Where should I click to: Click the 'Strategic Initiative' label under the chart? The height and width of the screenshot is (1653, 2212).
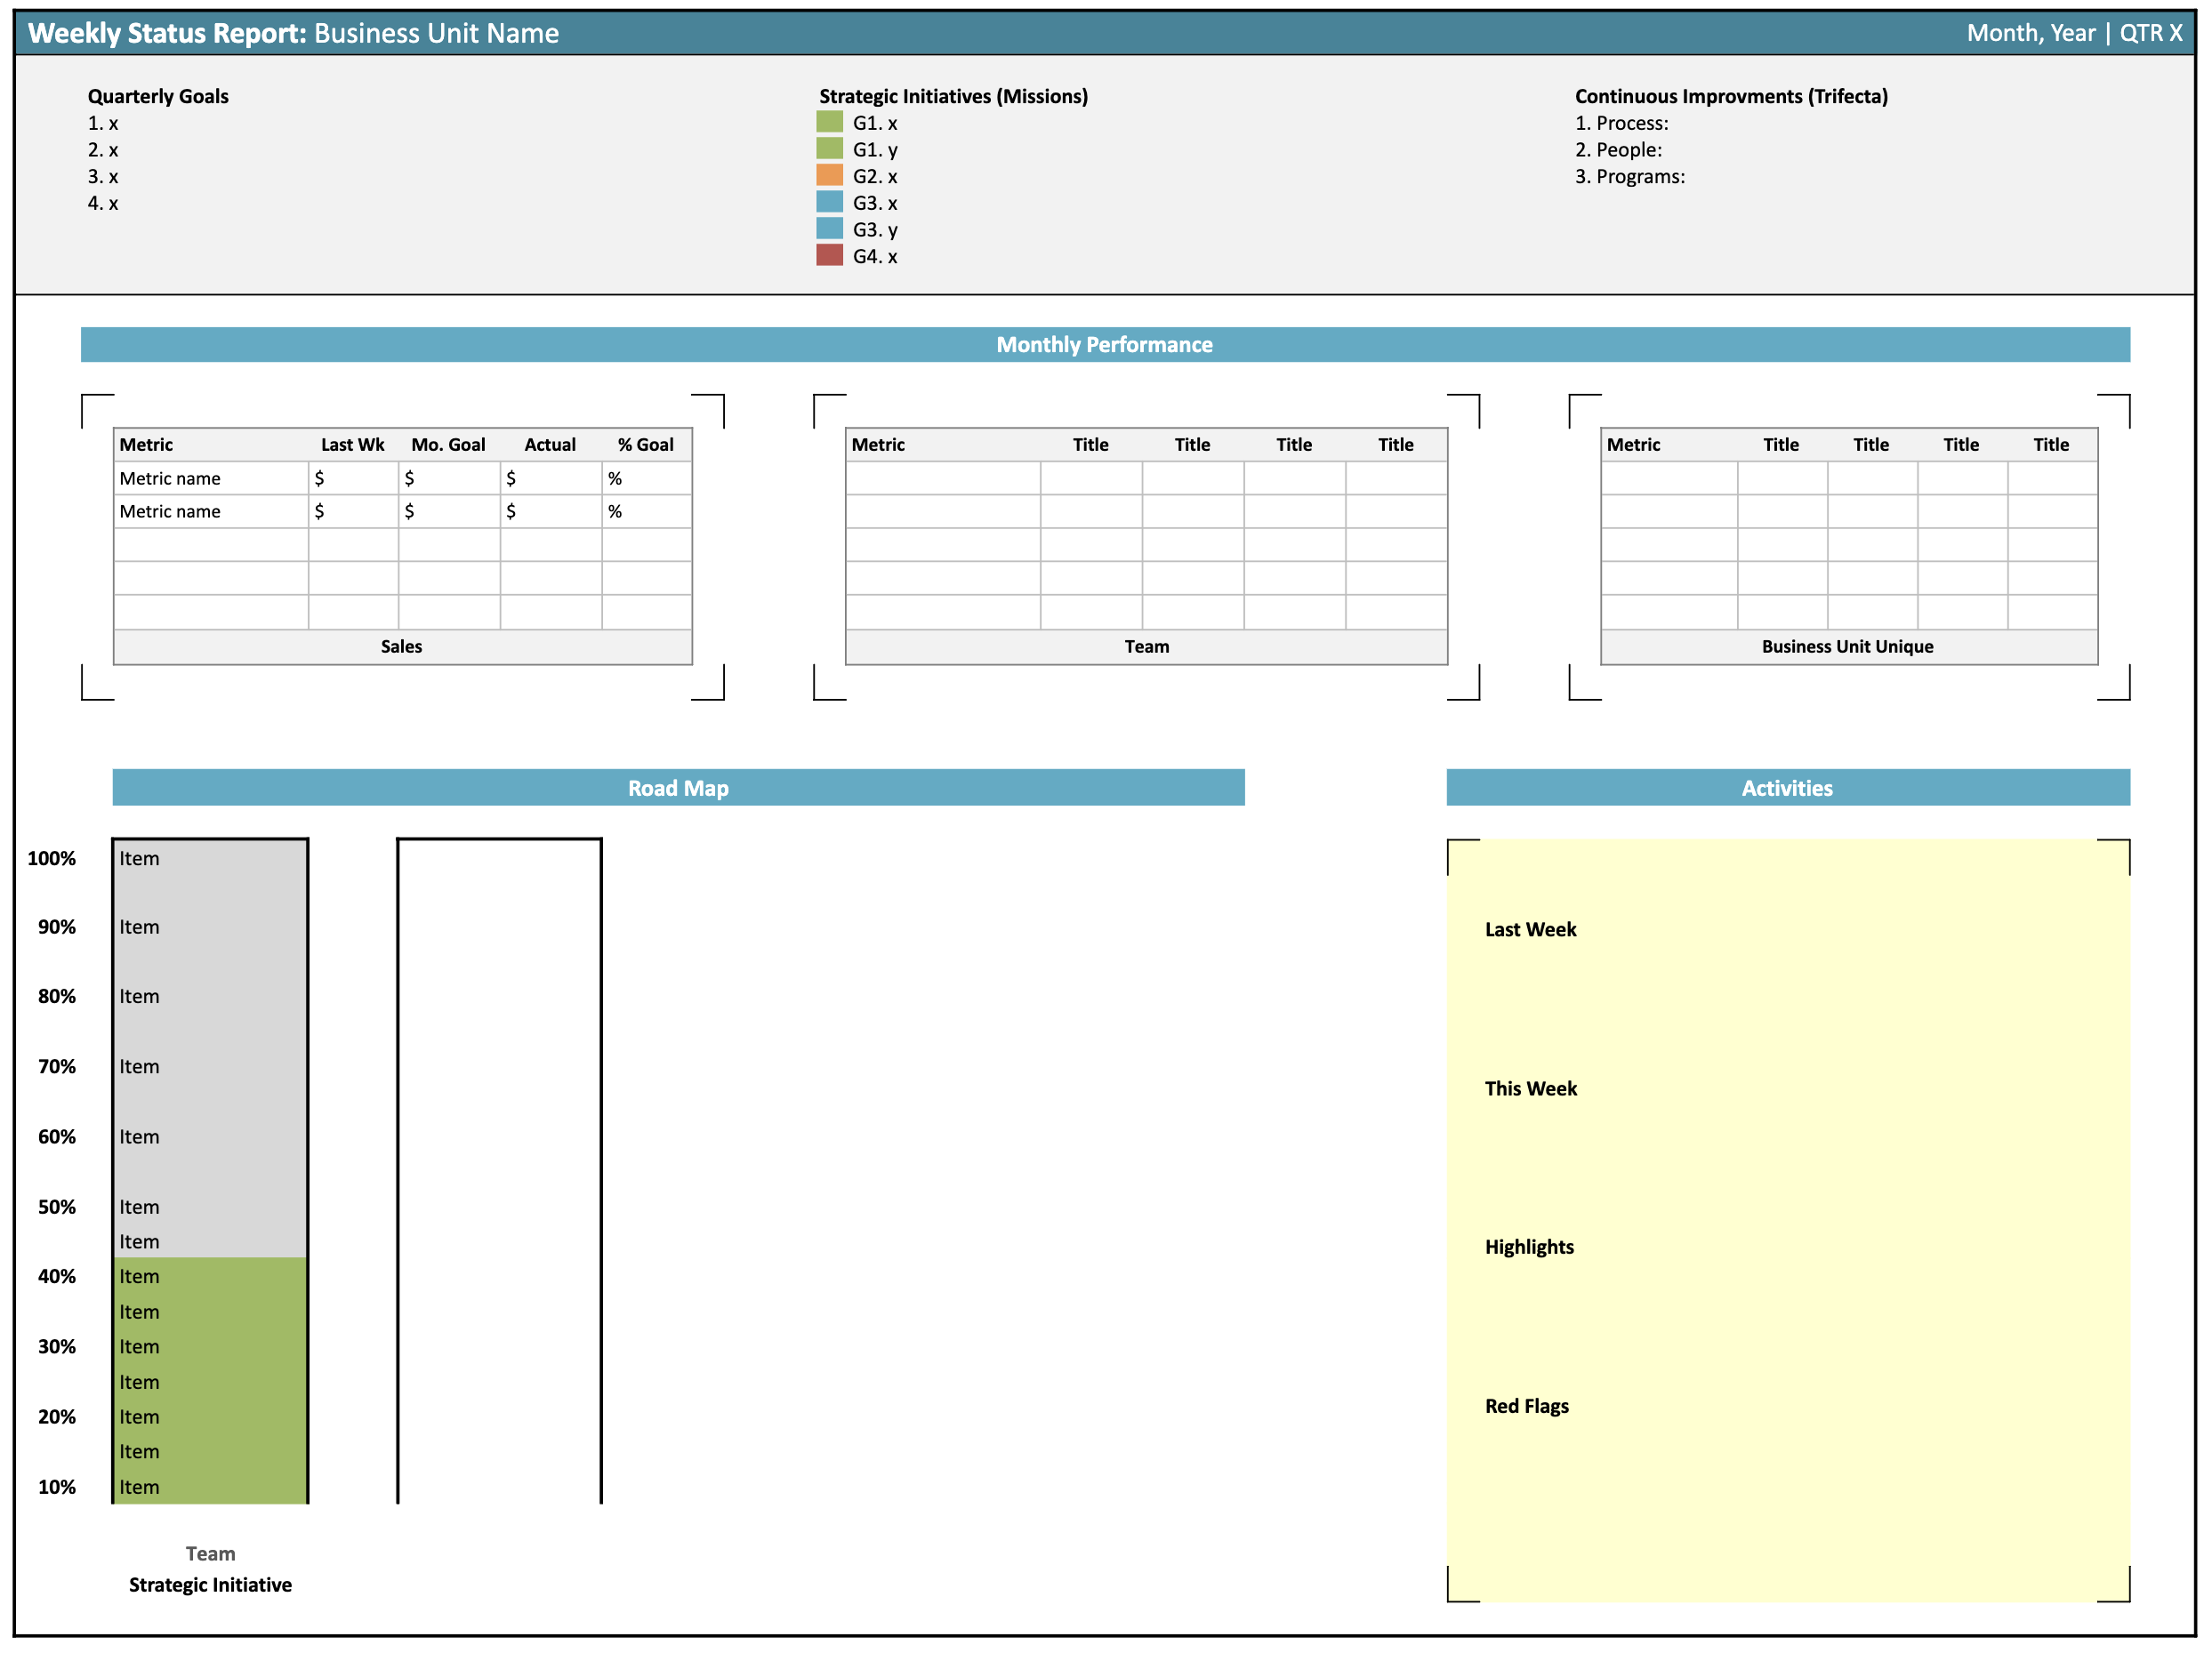[210, 1585]
